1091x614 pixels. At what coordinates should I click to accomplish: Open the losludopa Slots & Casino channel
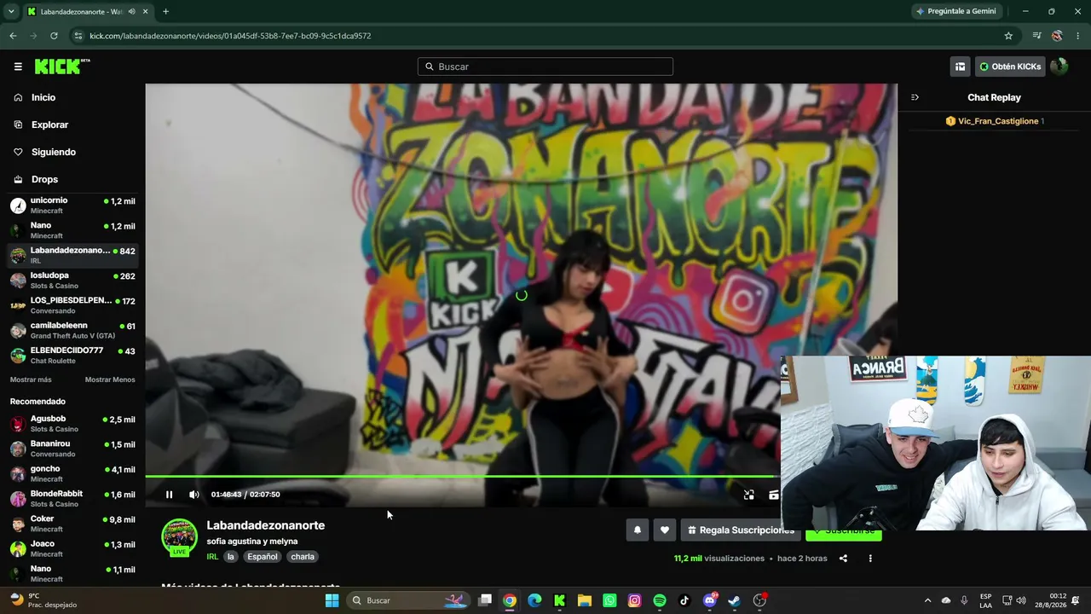(x=72, y=281)
